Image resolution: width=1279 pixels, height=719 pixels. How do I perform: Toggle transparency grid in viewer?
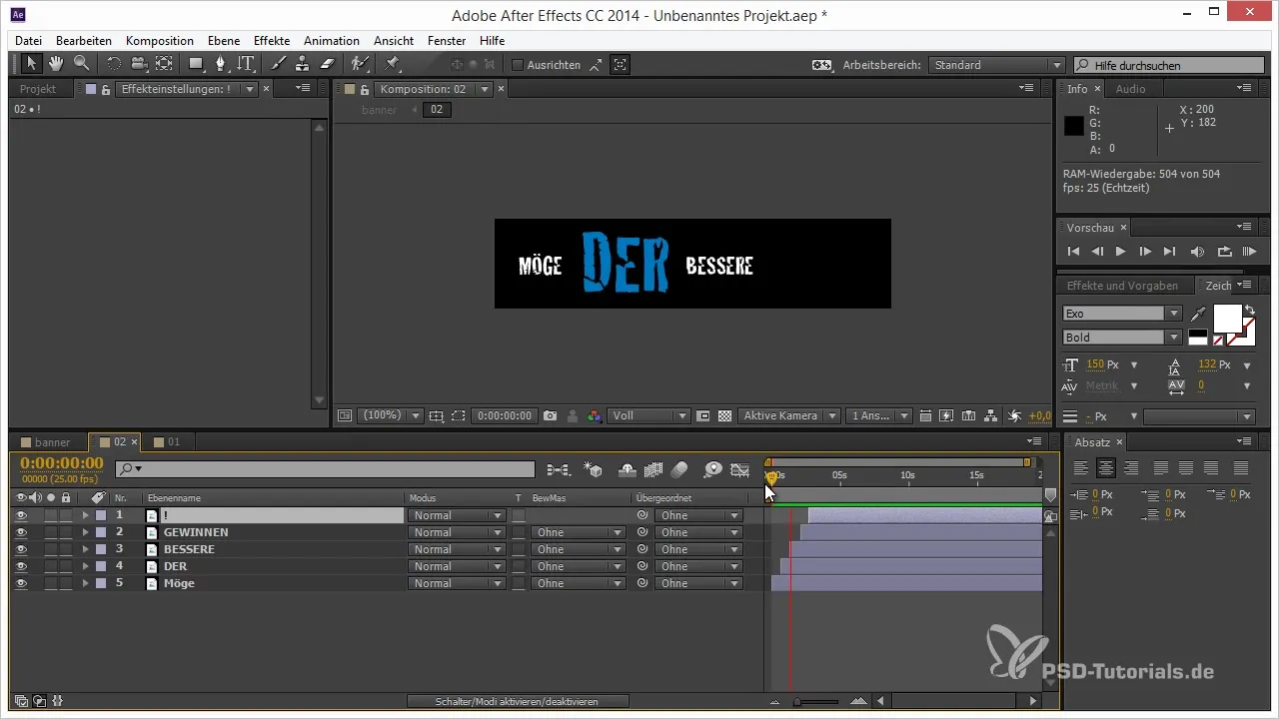(x=725, y=415)
